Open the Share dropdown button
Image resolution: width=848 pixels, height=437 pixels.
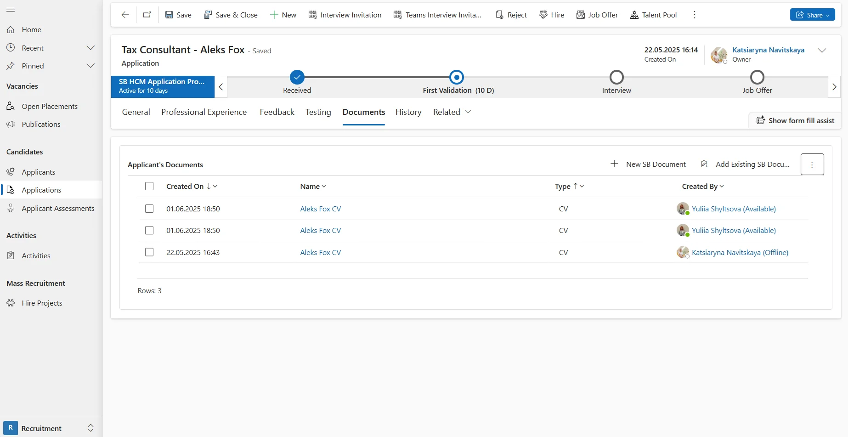click(x=812, y=15)
